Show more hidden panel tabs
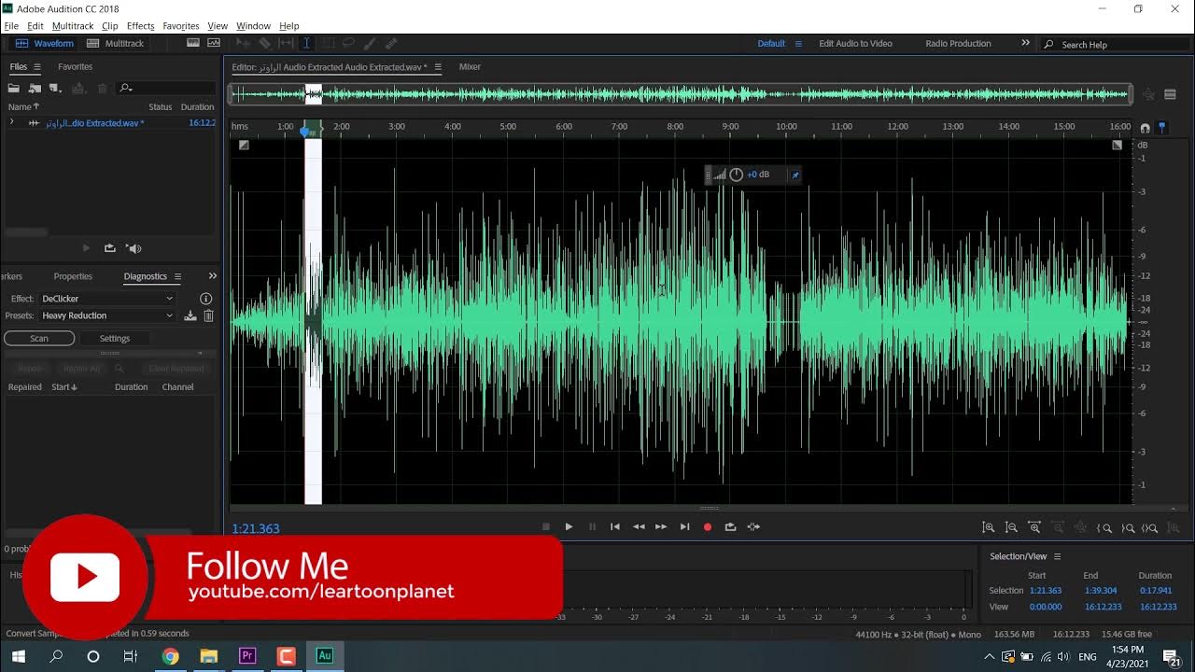The height and width of the screenshot is (672, 1195). pos(212,276)
